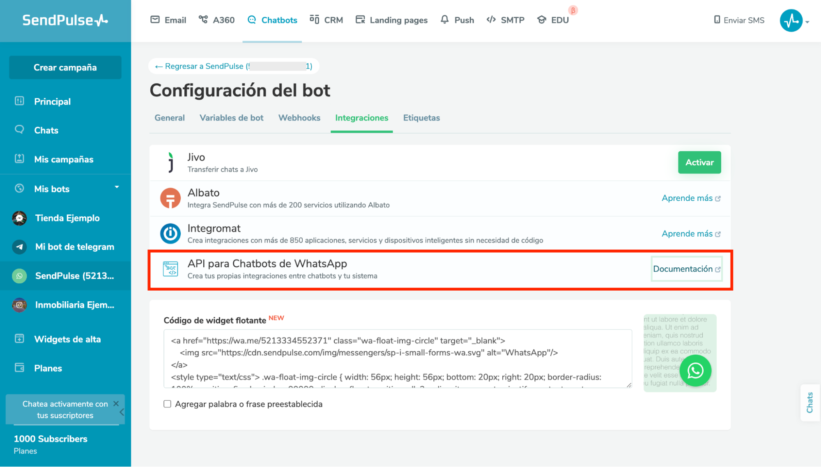The width and height of the screenshot is (821, 467).
Task: Switch to the Webhooks tab
Action: [x=299, y=118]
